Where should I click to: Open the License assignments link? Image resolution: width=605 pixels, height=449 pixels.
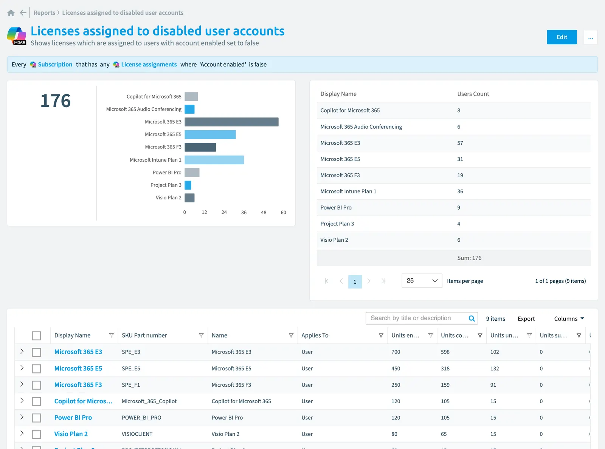pyautogui.click(x=149, y=65)
